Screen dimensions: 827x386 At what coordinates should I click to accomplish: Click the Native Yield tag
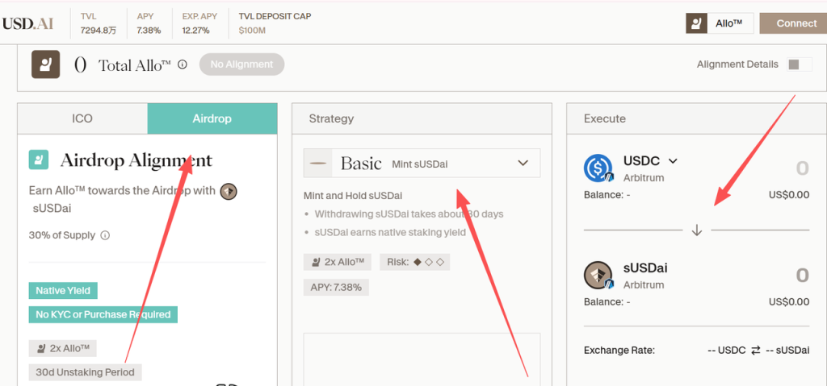(x=63, y=290)
